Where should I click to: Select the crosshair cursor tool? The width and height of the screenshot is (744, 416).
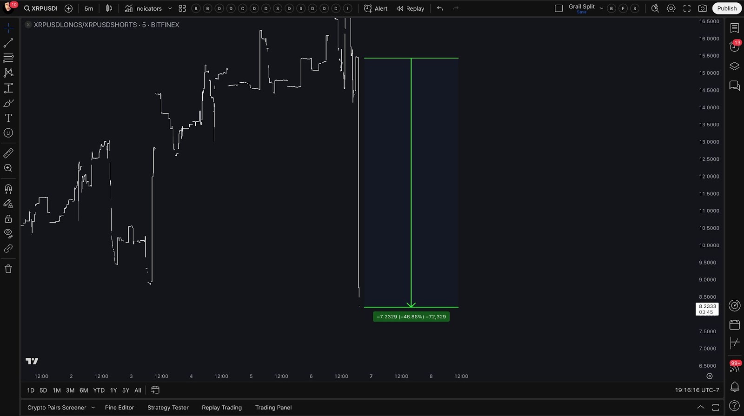pyautogui.click(x=8, y=28)
